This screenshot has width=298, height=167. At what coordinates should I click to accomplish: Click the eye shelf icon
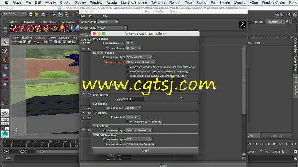[54, 29]
